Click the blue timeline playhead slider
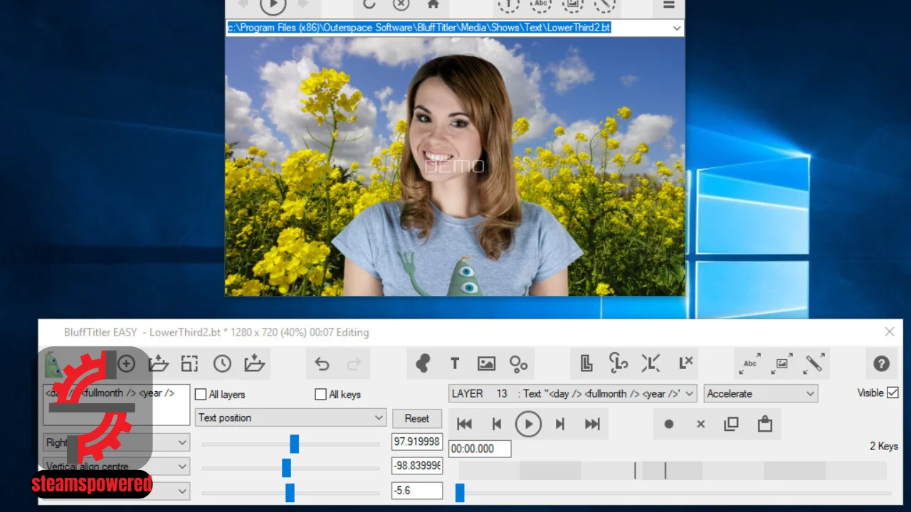The width and height of the screenshot is (911, 512). [460, 492]
